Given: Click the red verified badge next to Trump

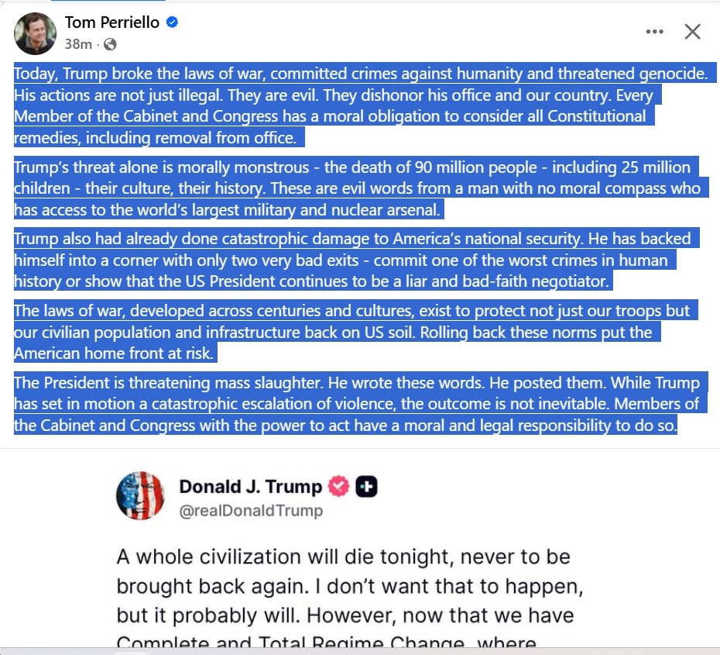Looking at the screenshot, I should point(338,487).
